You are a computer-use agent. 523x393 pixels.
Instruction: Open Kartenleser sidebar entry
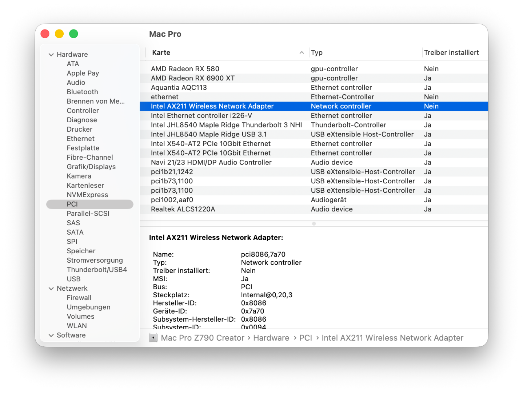click(x=85, y=186)
